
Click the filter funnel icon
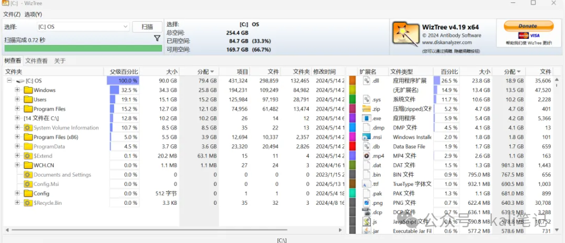coord(157,38)
